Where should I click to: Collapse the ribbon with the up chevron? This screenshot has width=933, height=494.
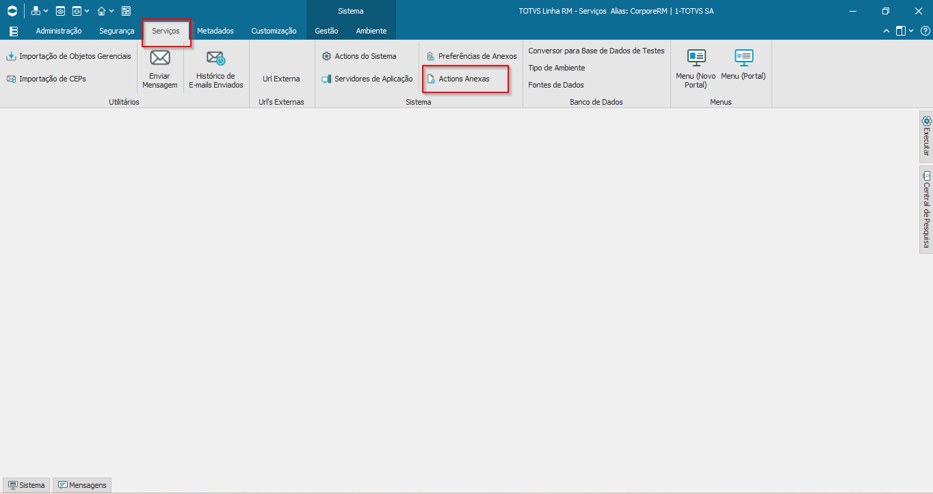(x=886, y=31)
